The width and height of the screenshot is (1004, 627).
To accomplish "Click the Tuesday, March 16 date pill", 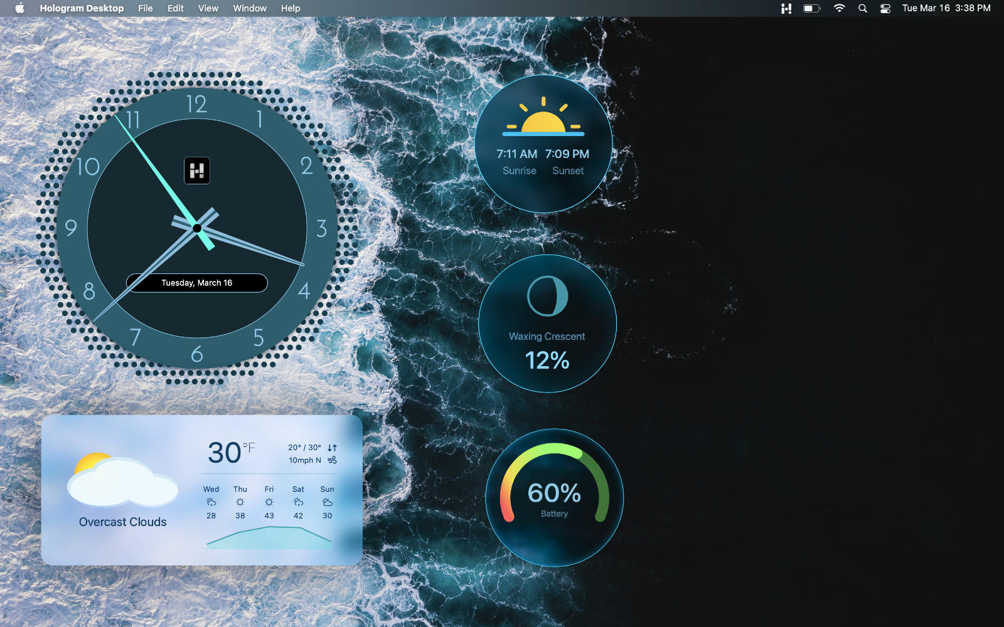I will coord(197,283).
